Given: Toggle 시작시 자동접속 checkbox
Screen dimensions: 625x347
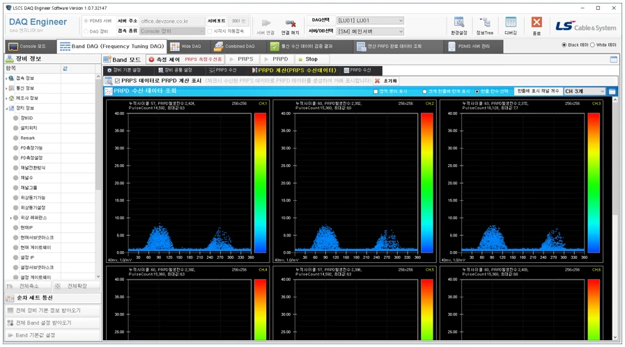Looking at the screenshot, I should (210, 31).
